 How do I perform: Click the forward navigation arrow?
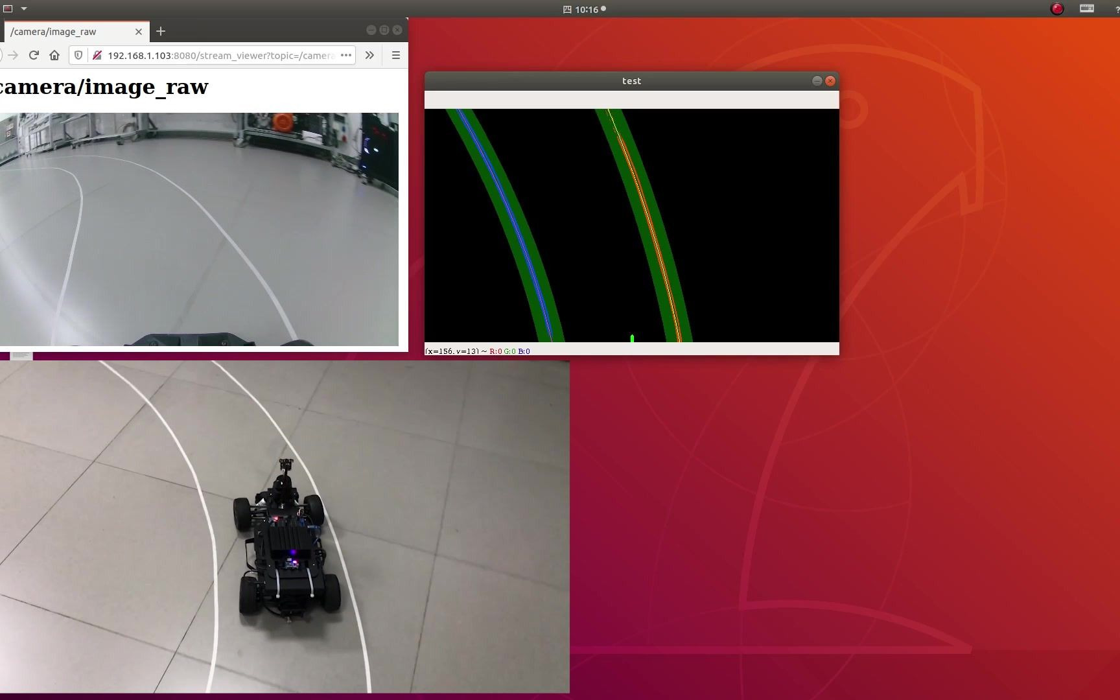click(13, 56)
